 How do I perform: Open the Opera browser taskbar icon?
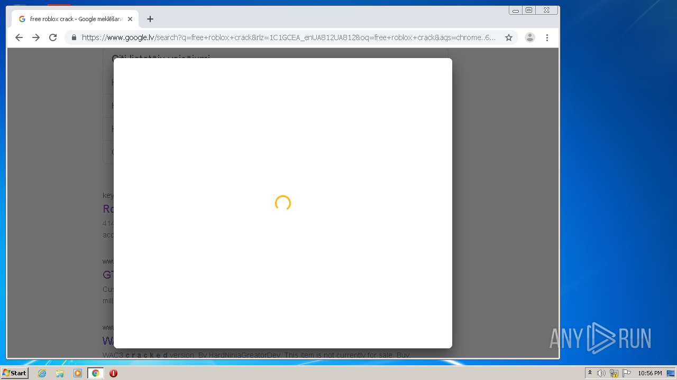[x=113, y=373]
